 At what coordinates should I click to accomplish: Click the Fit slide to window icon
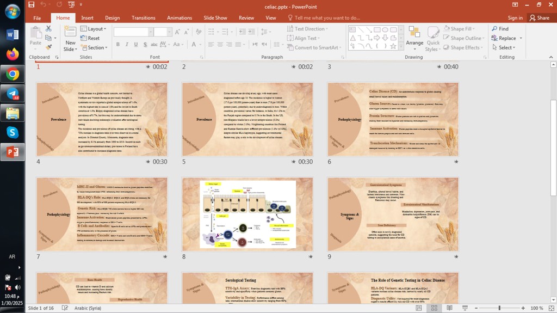(552, 308)
